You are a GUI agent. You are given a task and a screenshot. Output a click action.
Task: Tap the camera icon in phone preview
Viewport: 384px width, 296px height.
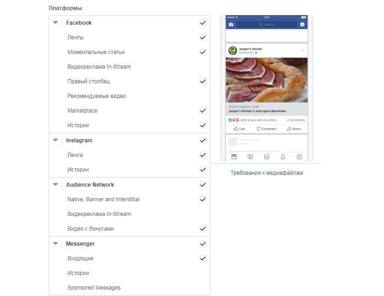pyautogui.click(x=231, y=24)
